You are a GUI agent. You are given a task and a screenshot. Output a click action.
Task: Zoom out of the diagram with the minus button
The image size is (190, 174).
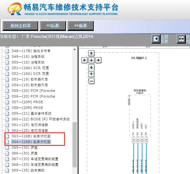(92, 81)
